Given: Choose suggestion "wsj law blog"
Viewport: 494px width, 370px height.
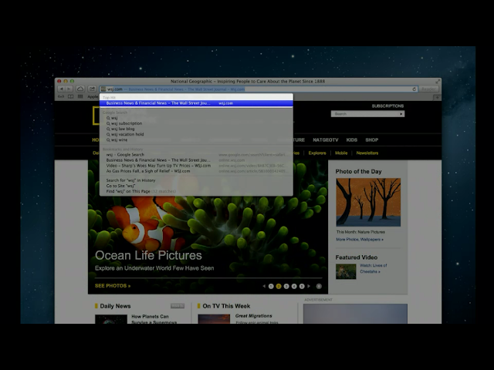Looking at the screenshot, I should [x=196, y=129].
